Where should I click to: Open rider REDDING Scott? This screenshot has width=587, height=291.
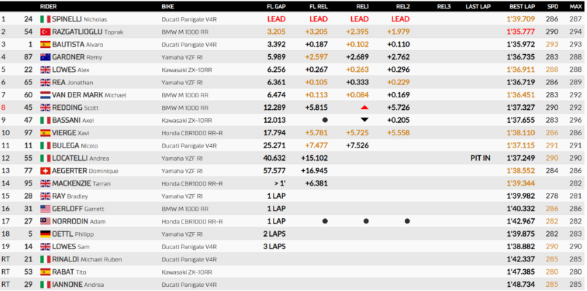[x=75, y=108]
